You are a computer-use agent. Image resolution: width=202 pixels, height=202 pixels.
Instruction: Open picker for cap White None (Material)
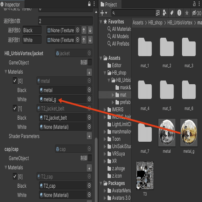click(x=89, y=195)
